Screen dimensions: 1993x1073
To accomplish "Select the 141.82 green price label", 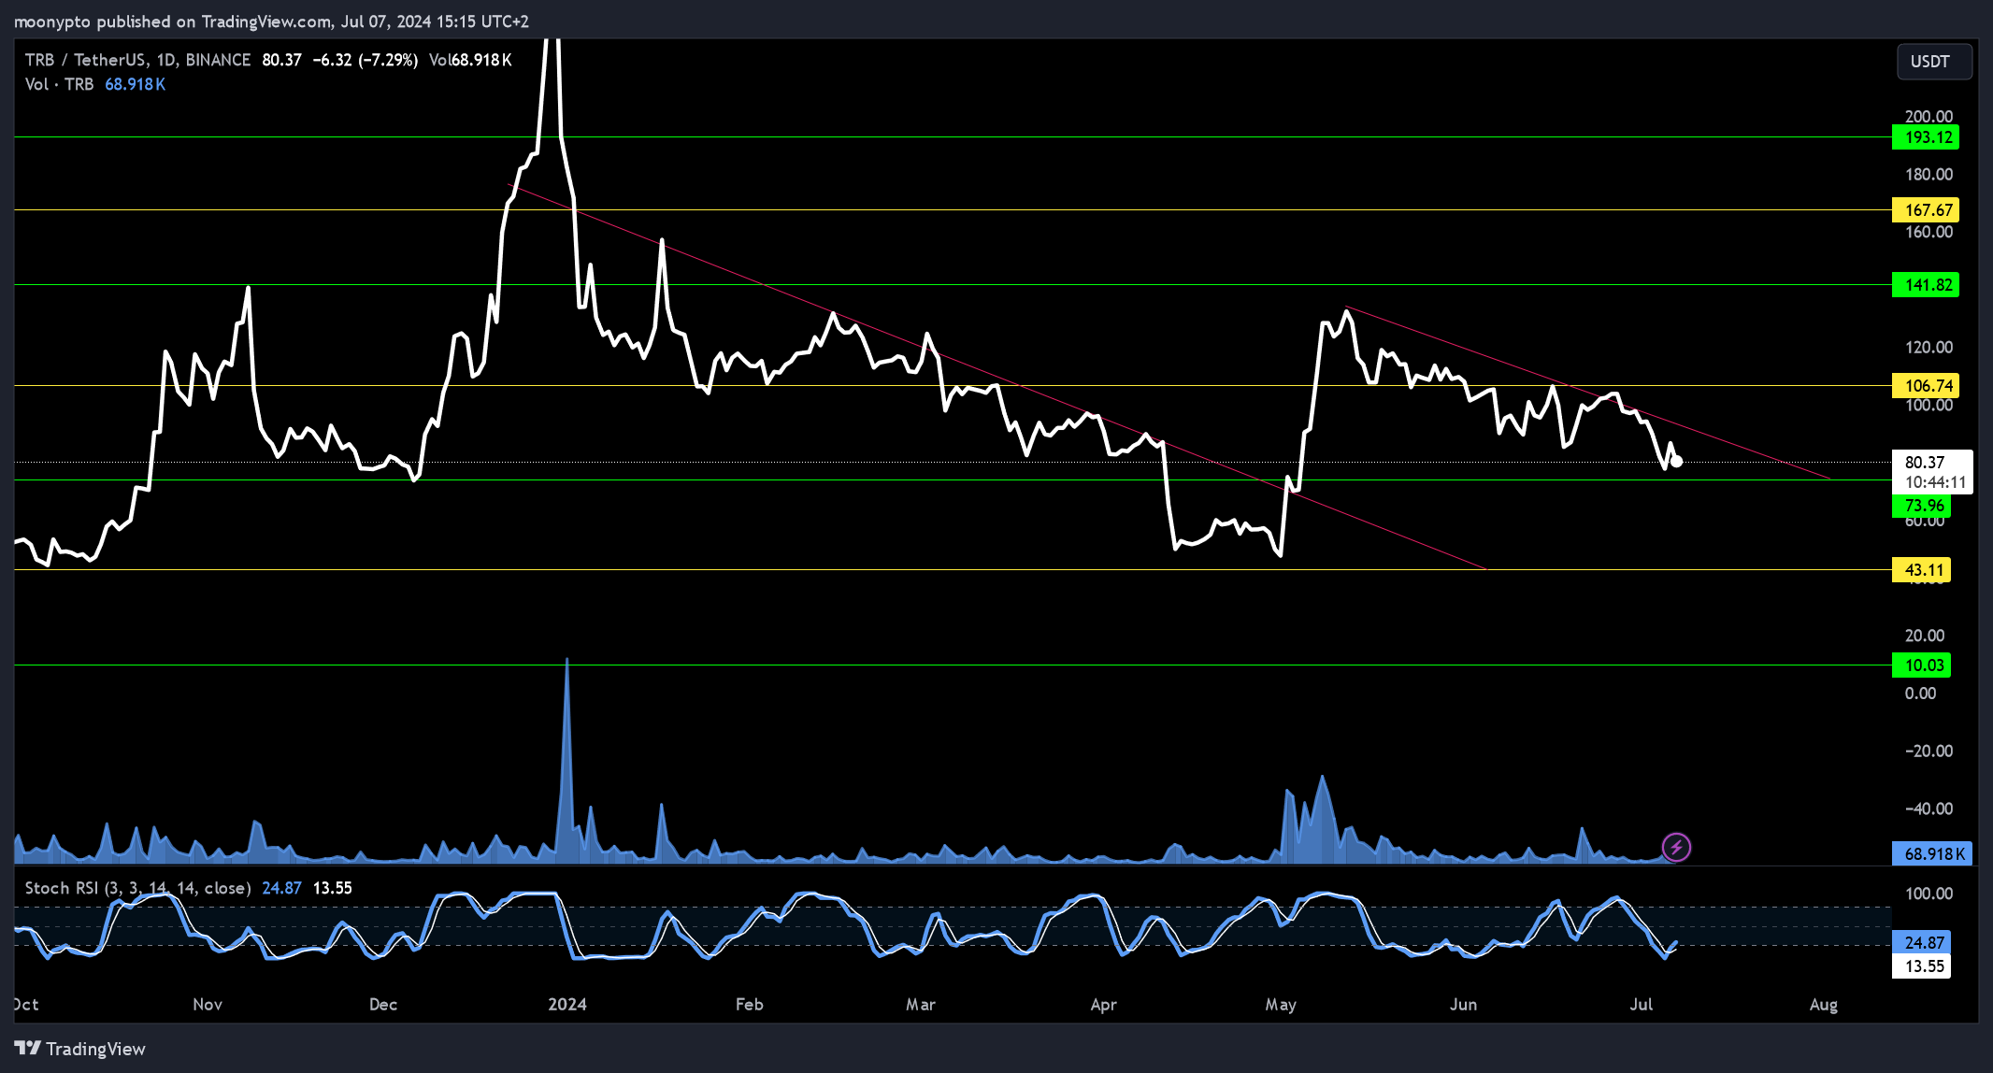I will pos(1926,285).
